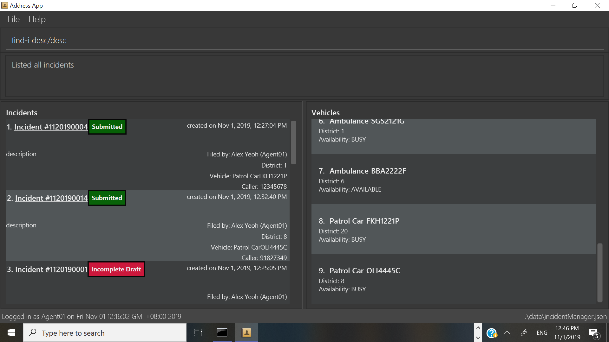Select Ambulance BBA2222F vehicle card
The width and height of the screenshot is (609, 342).
tap(454, 180)
